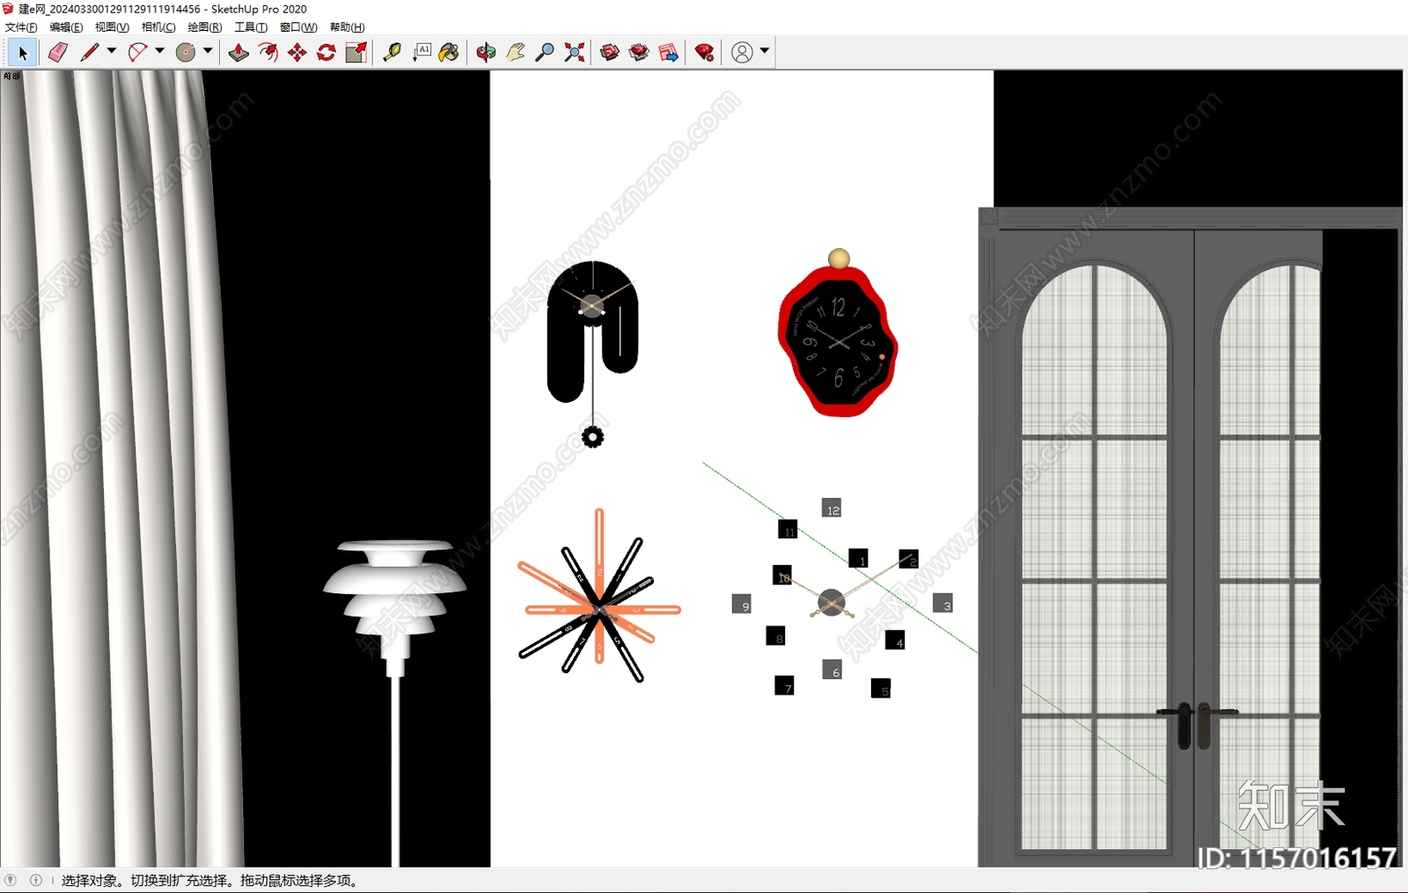Open the 3D Warehouse icon

click(610, 53)
